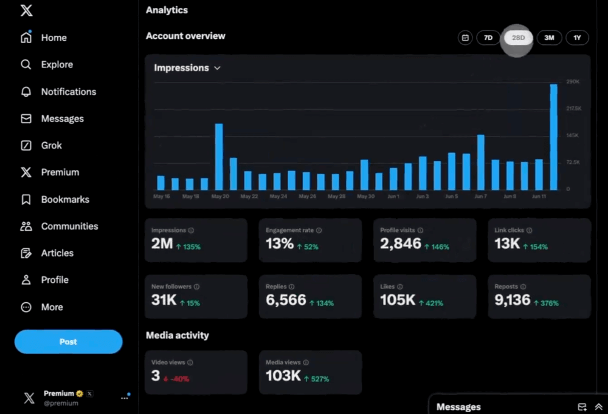Open the Grok icon in sidebar
Screen dimensions: 608x414
[x=26, y=146]
